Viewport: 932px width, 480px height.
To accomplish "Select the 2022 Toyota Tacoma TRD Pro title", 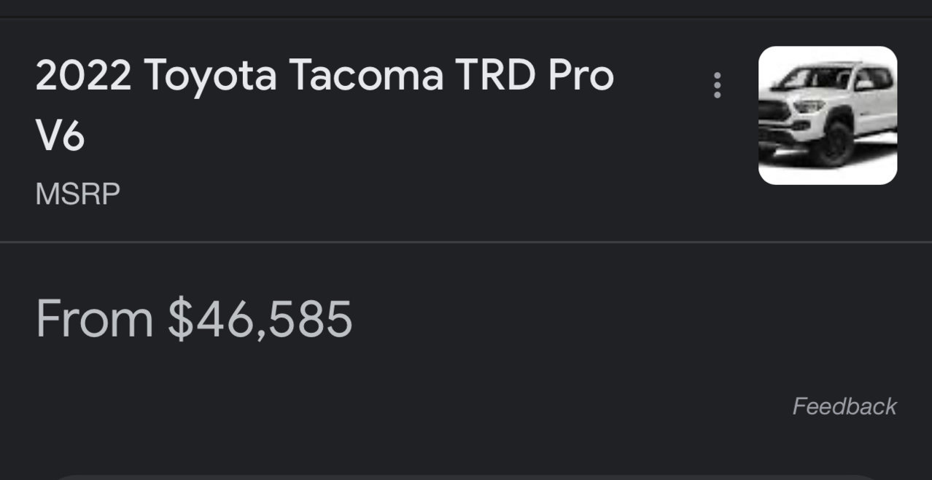I will [x=325, y=106].
